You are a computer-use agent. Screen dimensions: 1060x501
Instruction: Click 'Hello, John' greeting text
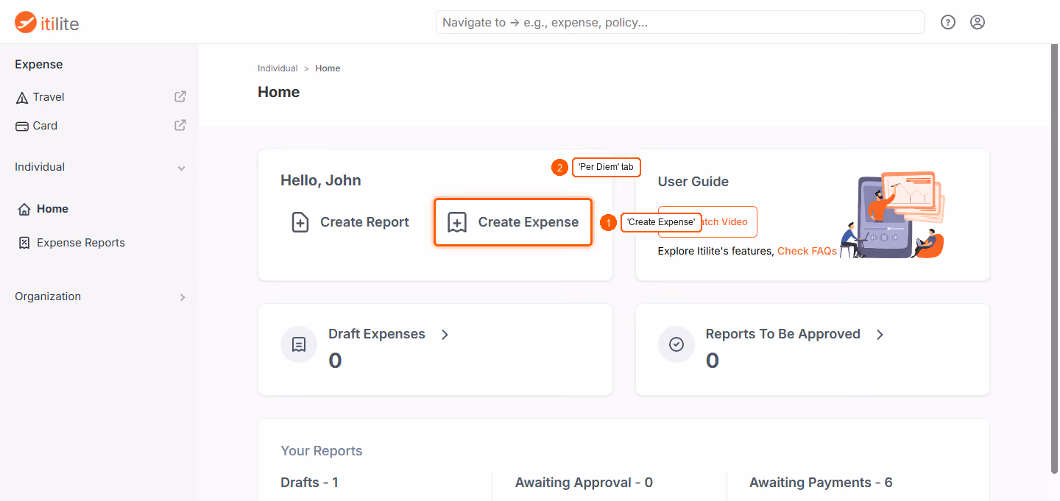tap(321, 181)
